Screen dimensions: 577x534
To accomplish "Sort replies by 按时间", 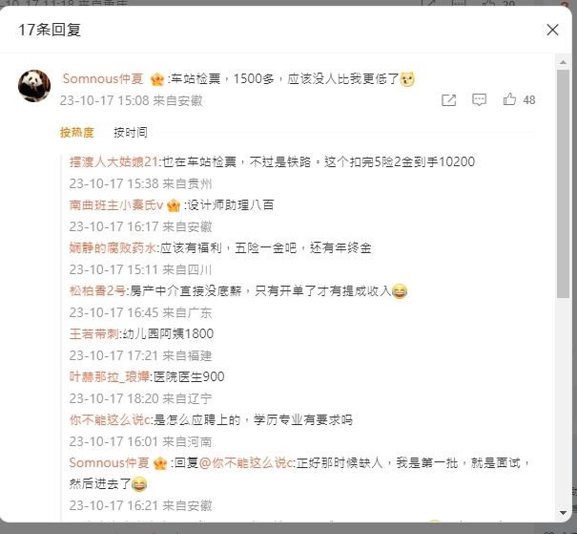I will [x=131, y=132].
